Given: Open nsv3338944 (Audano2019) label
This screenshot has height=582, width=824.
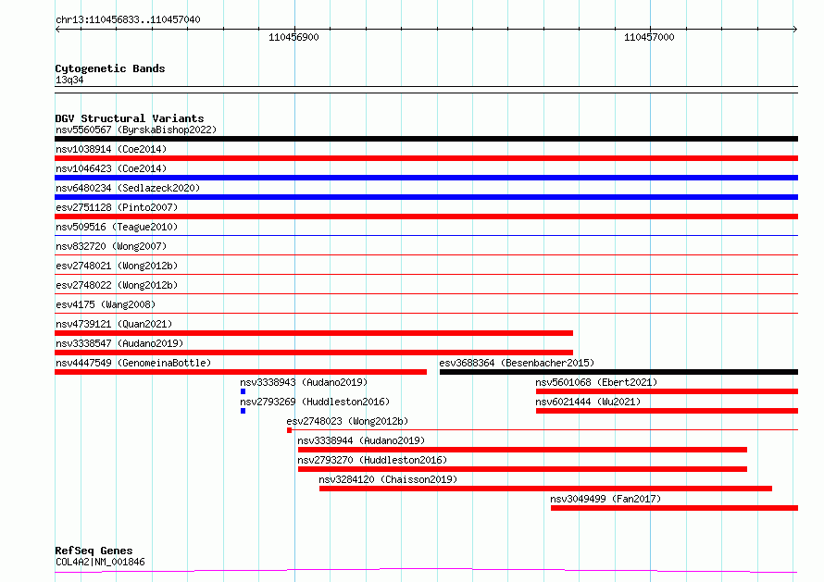Looking at the screenshot, I should [361, 440].
